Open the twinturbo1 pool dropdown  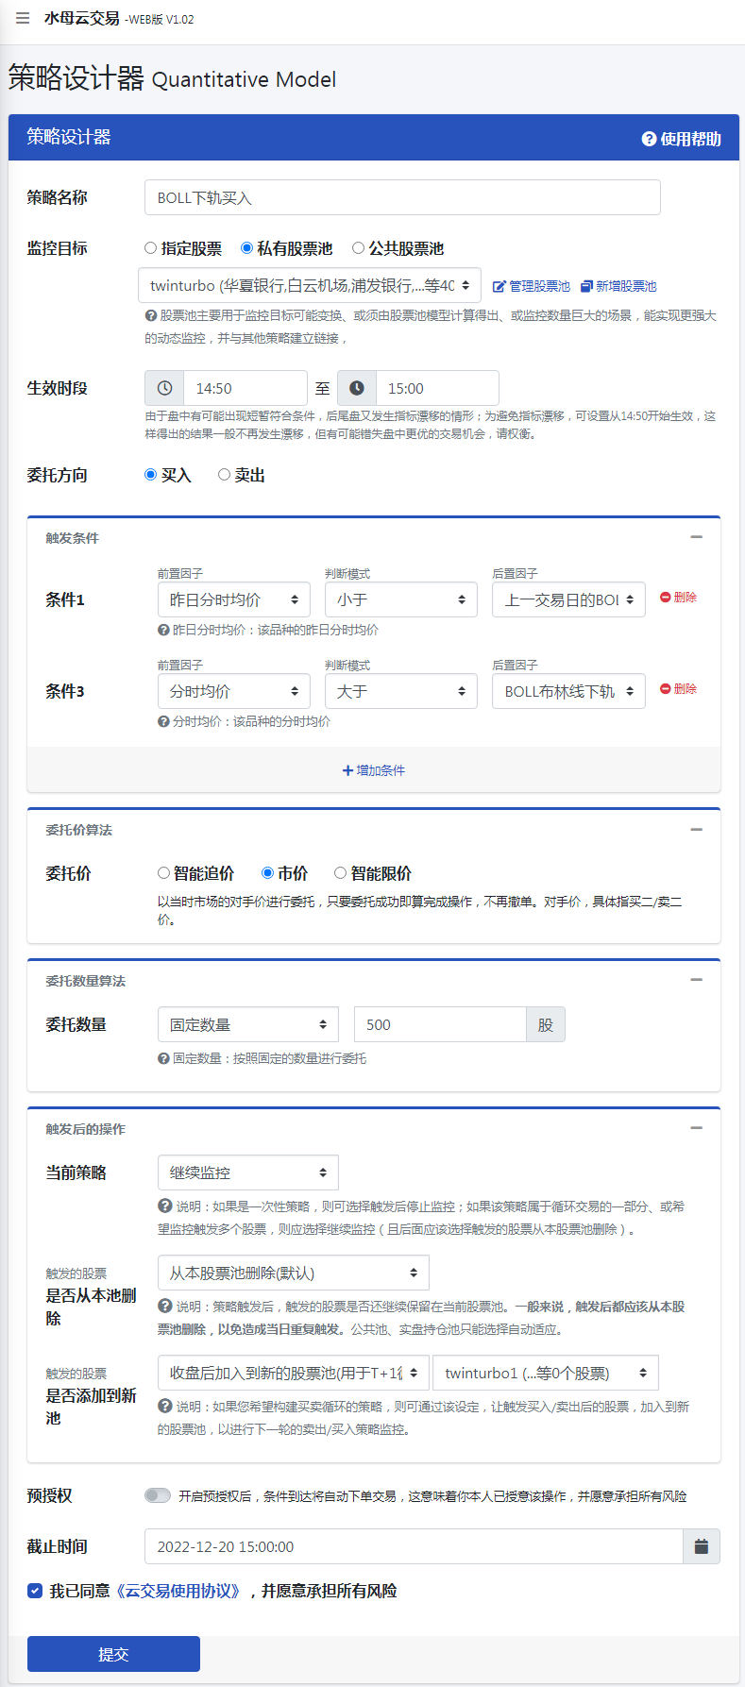point(546,1373)
